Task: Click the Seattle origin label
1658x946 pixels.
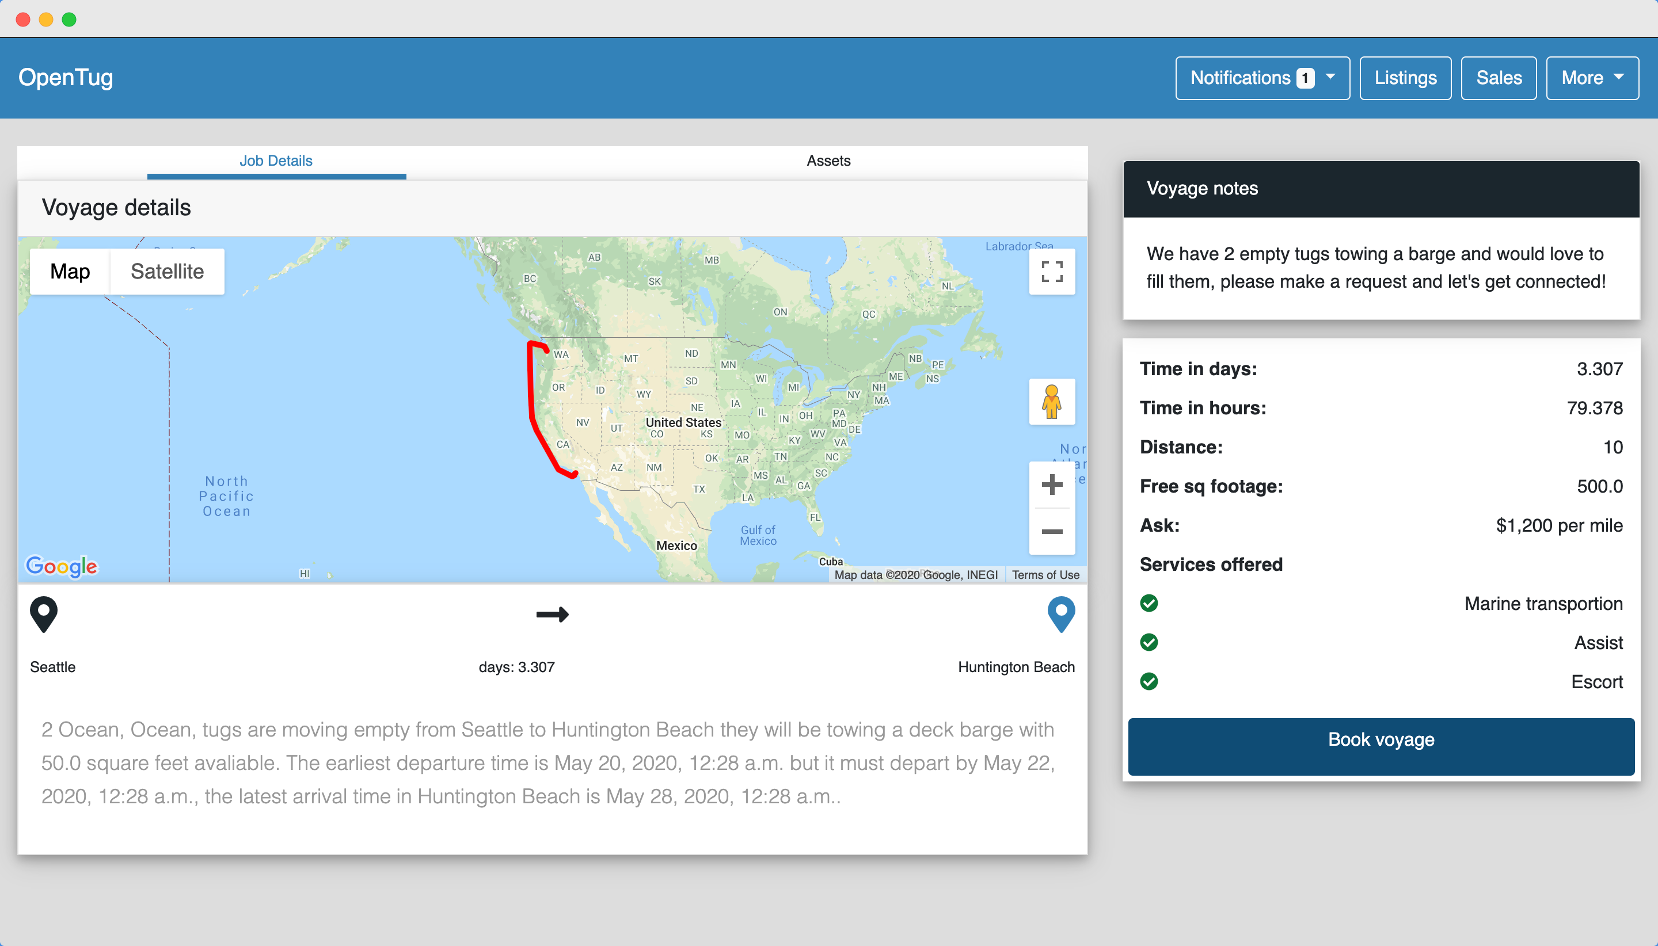Action: tap(52, 667)
